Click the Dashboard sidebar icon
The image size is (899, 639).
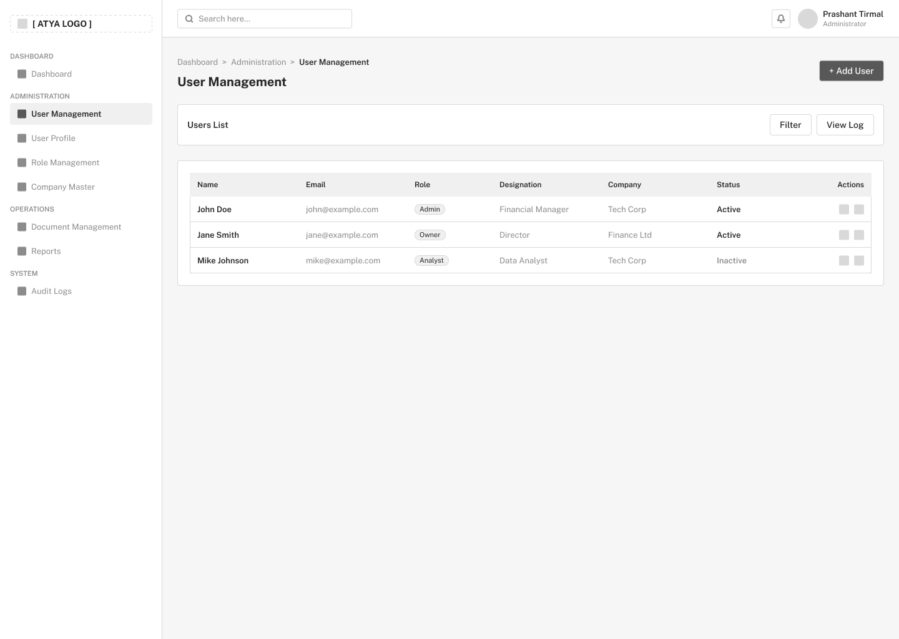22,74
